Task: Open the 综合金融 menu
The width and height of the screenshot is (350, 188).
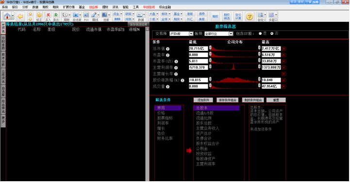Action: point(165,7)
